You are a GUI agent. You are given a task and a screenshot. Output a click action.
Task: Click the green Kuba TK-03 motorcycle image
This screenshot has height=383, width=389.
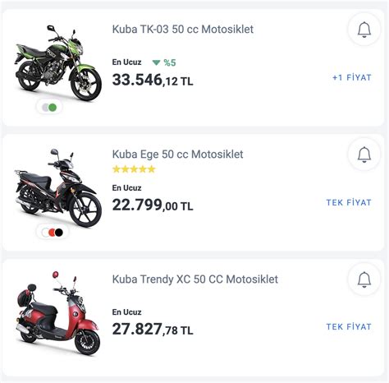pyautogui.click(x=57, y=62)
